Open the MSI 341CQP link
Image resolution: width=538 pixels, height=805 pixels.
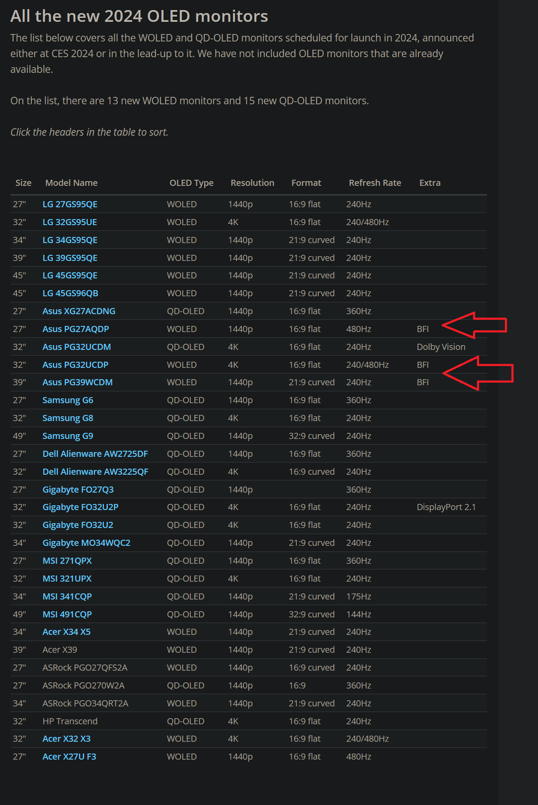coord(67,596)
